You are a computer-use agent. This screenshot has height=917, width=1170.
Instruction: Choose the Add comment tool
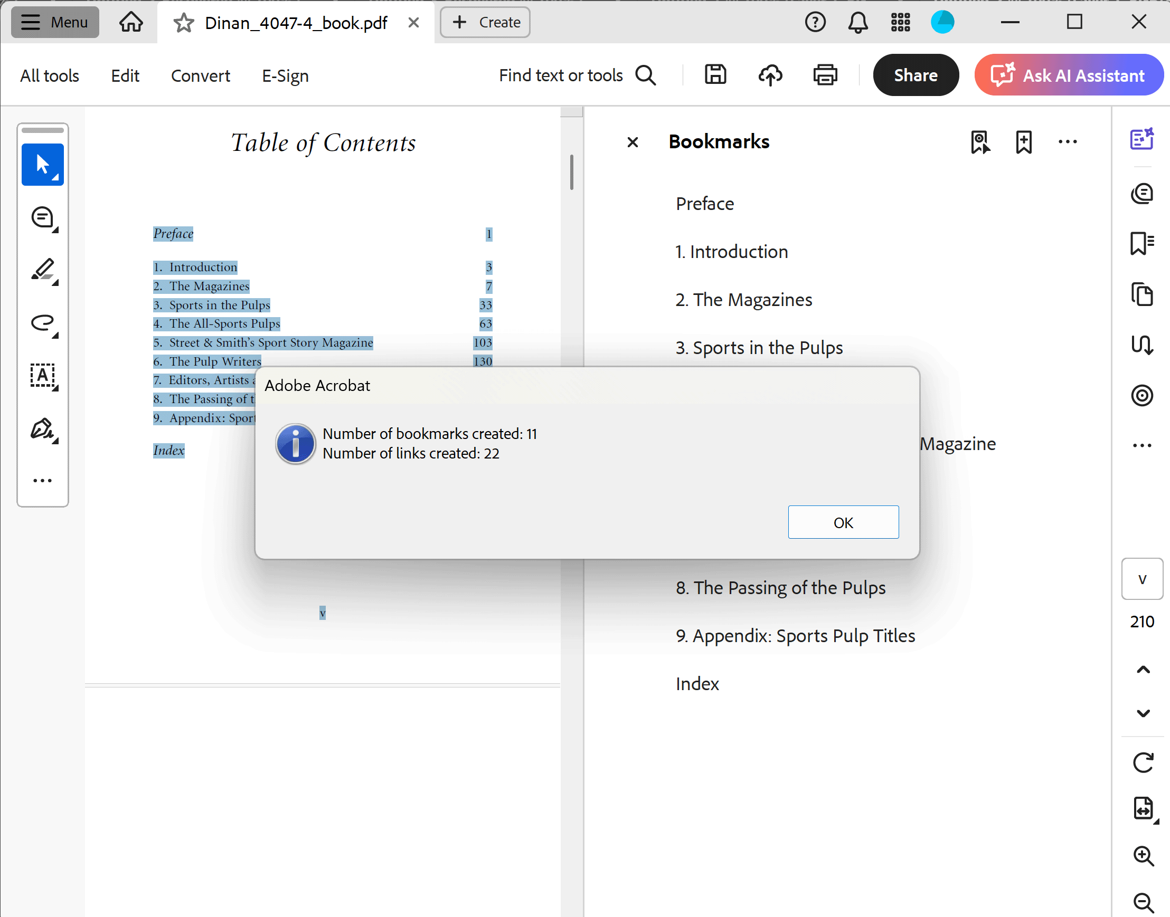(43, 218)
